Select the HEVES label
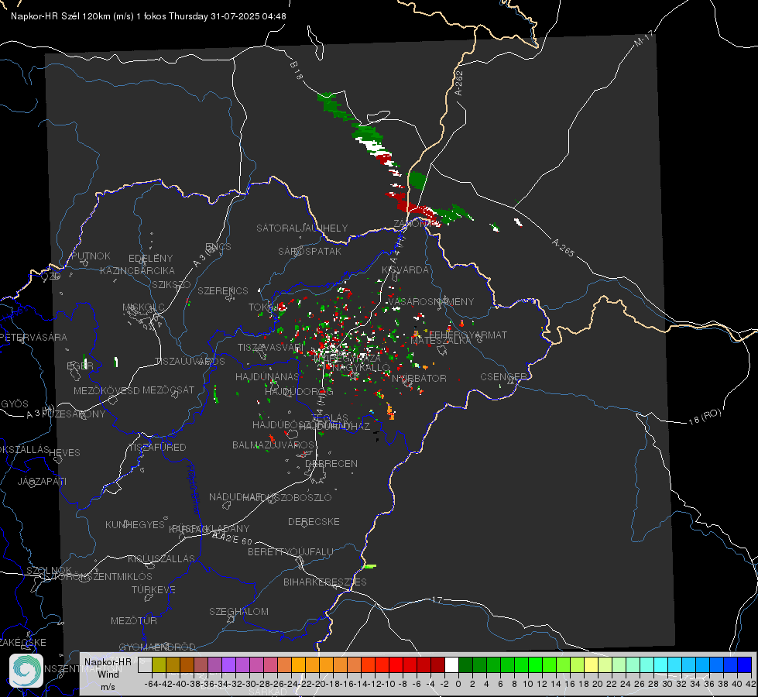 [x=64, y=453]
